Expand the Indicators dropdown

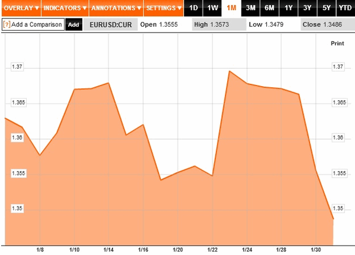click(65, 8)
